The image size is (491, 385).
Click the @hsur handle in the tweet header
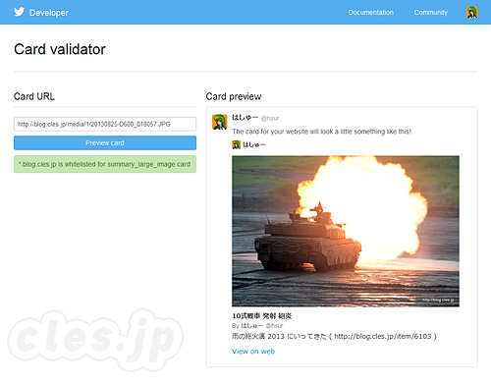pos(270,118)
